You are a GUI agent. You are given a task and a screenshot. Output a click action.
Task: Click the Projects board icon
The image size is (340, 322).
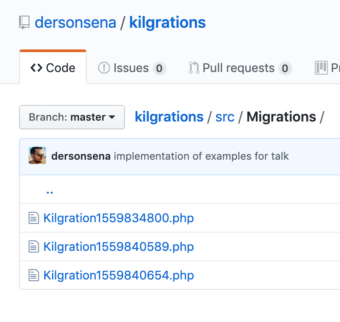coord(321,68)
